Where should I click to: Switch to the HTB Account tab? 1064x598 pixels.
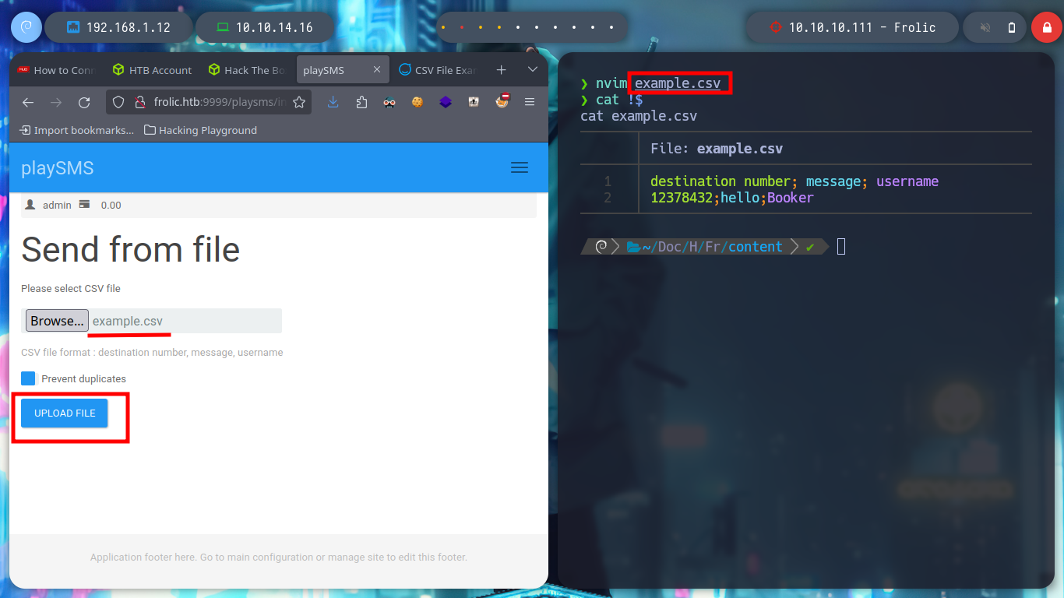point(152,70)
